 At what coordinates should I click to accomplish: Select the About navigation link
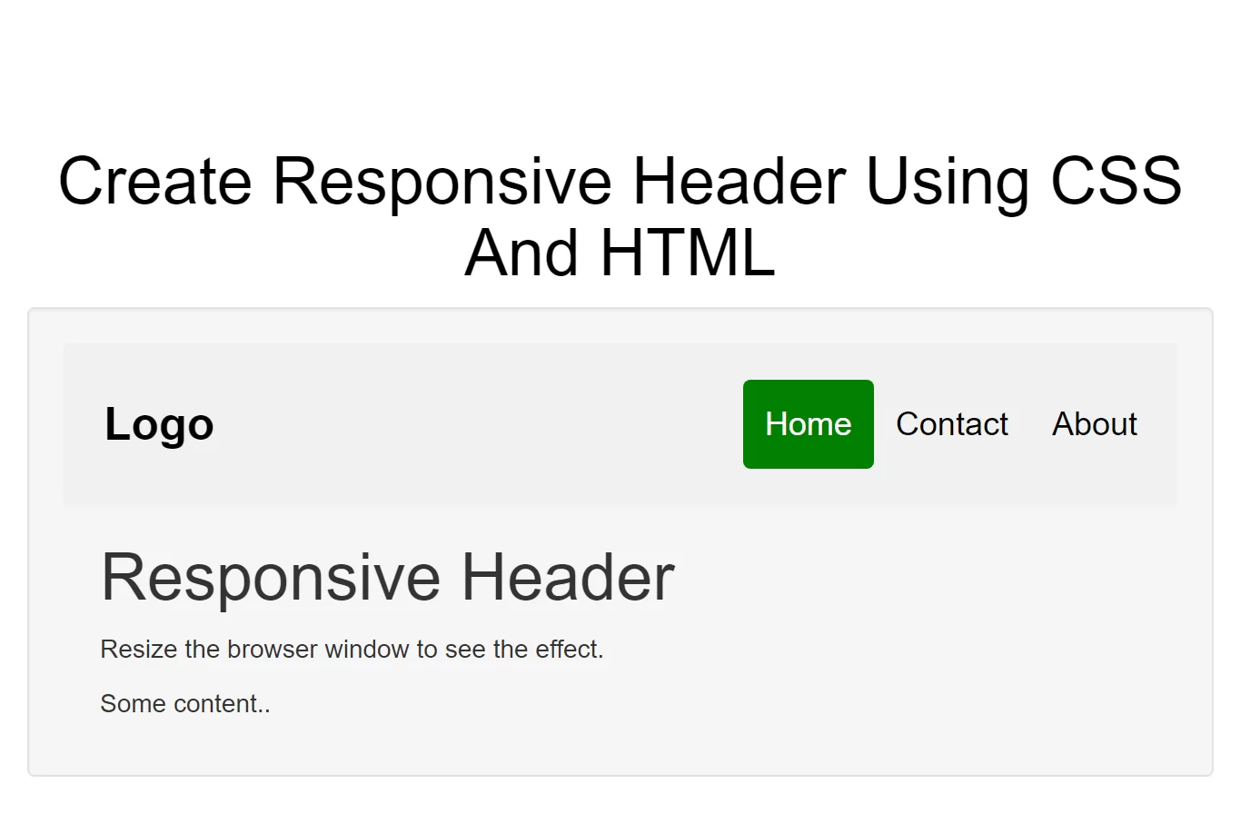1095,424
